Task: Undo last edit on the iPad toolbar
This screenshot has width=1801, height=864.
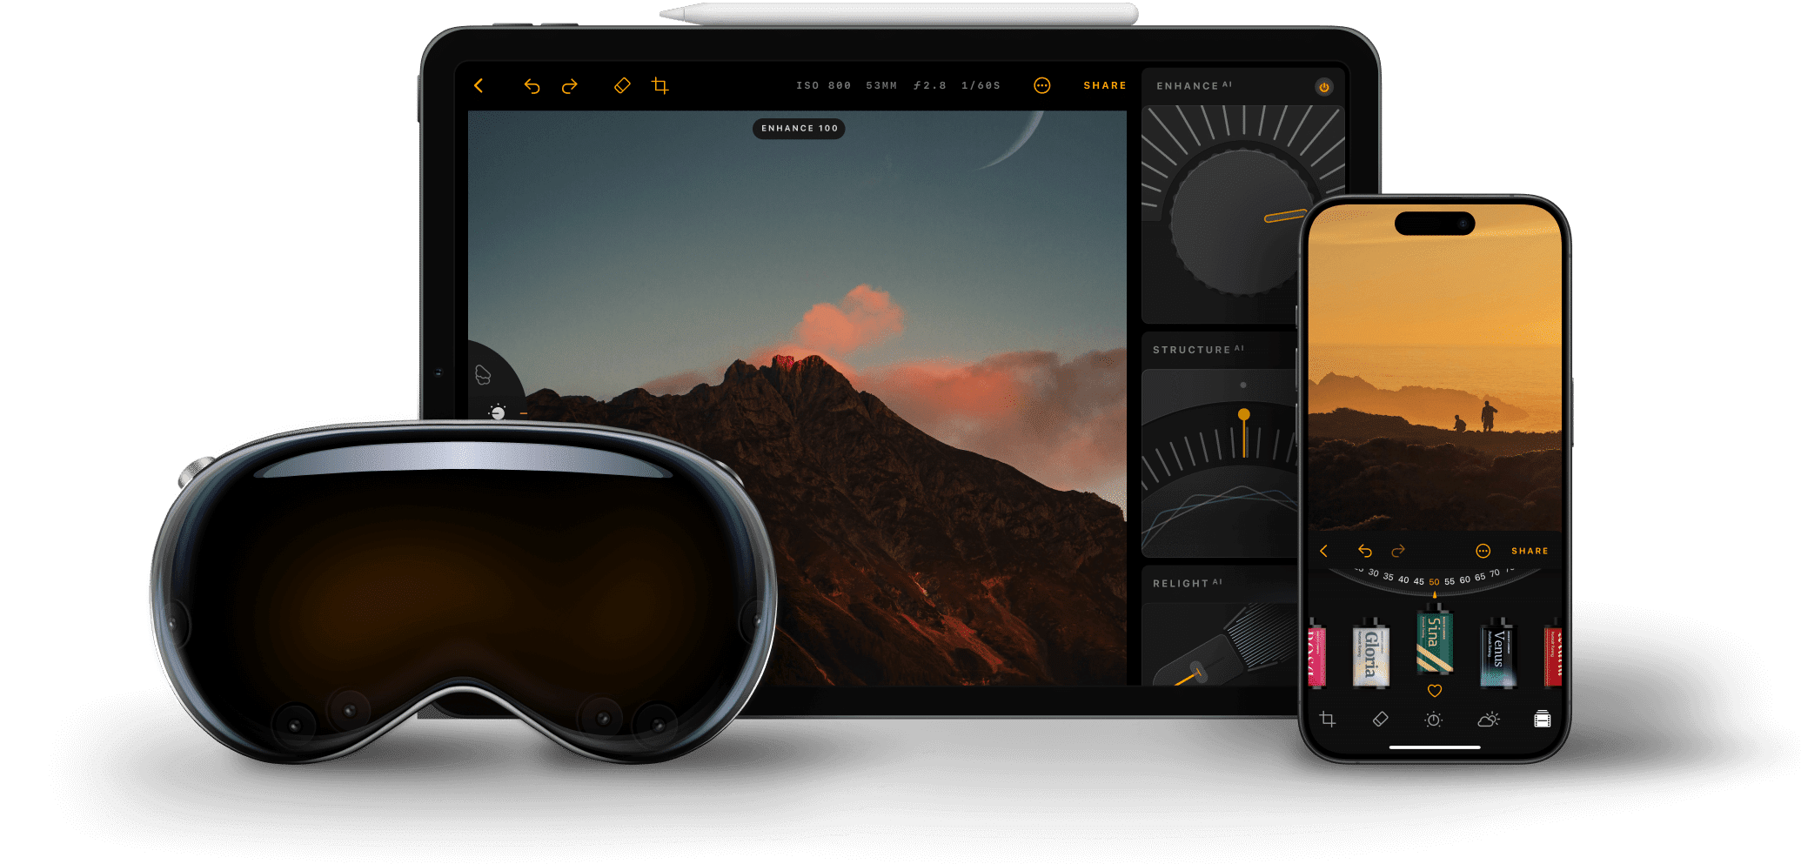Action: coord(532,86)
